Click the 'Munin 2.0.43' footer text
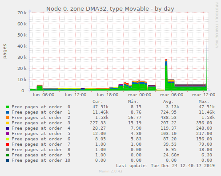Viewport: 221px width, 176px height. pos(111,171)
